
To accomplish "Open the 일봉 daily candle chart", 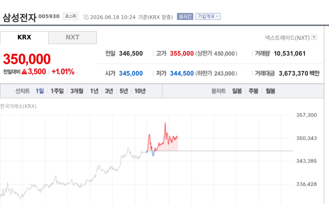I will coord(237,91).
